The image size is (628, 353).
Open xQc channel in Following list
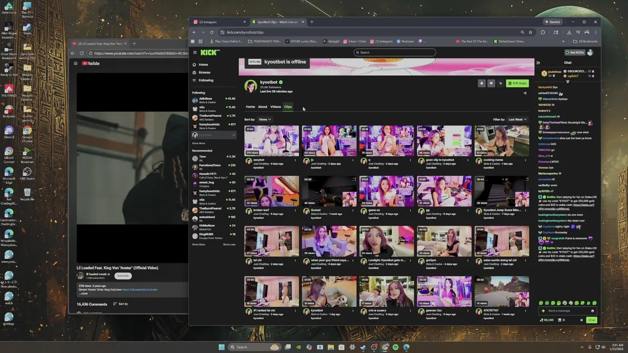214,109
